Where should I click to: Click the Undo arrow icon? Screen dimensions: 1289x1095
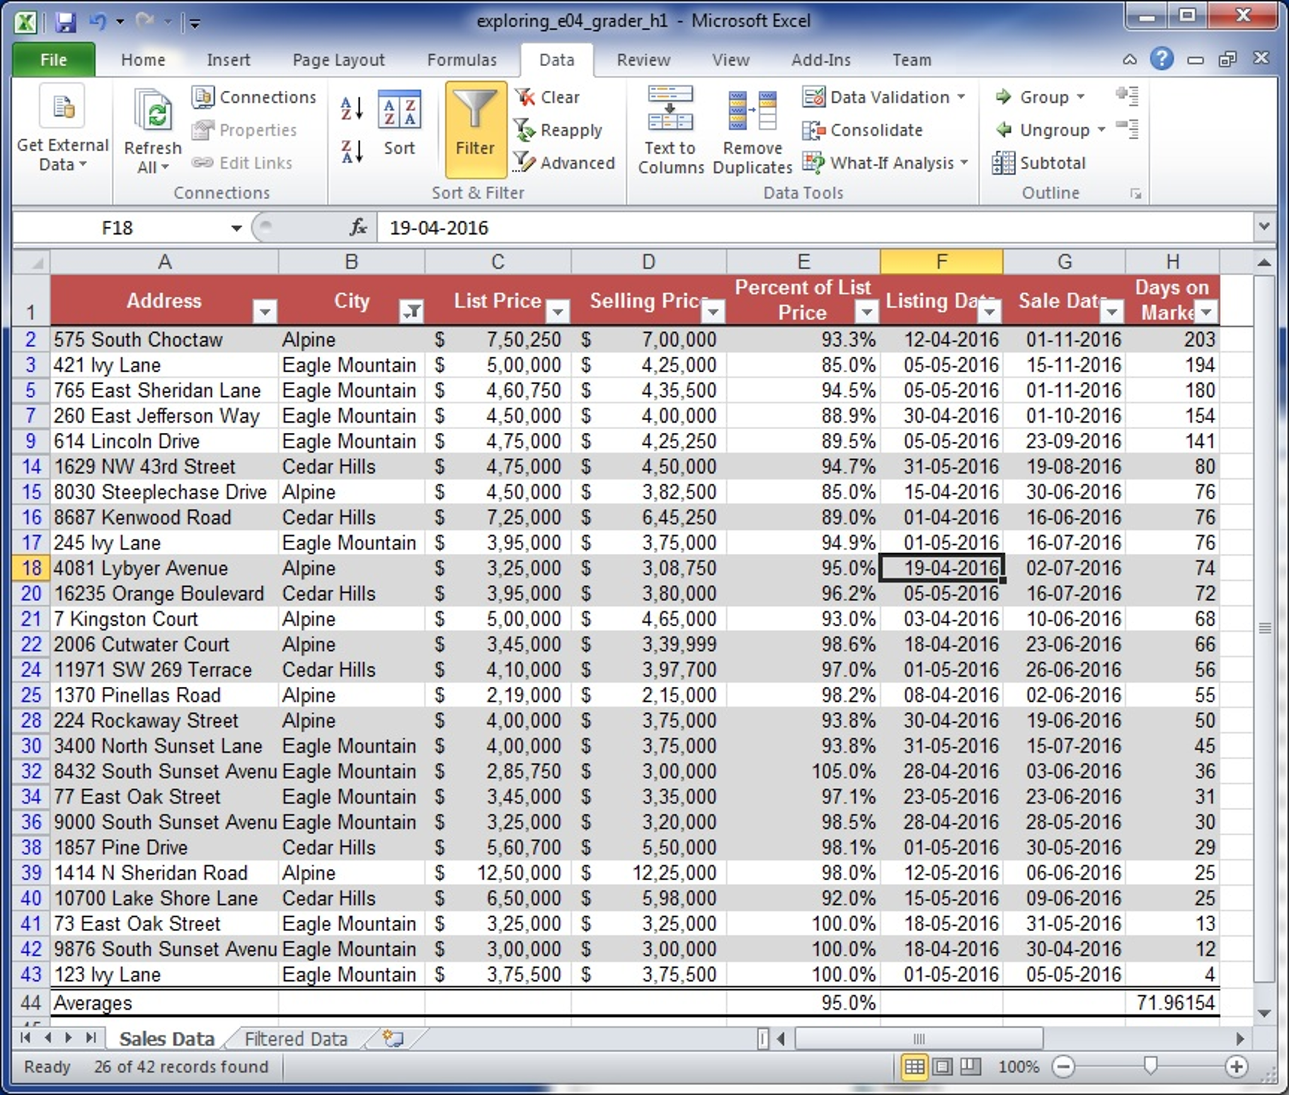pos(98,22)
